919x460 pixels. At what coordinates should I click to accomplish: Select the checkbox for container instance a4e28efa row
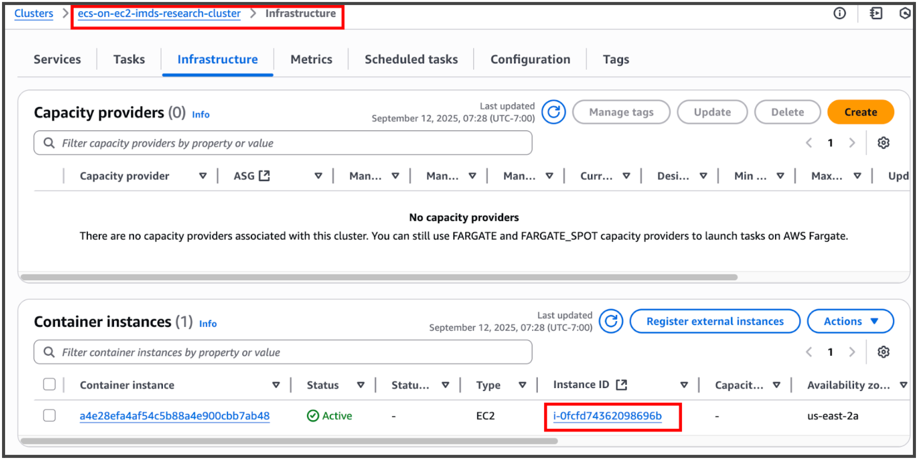49,416
